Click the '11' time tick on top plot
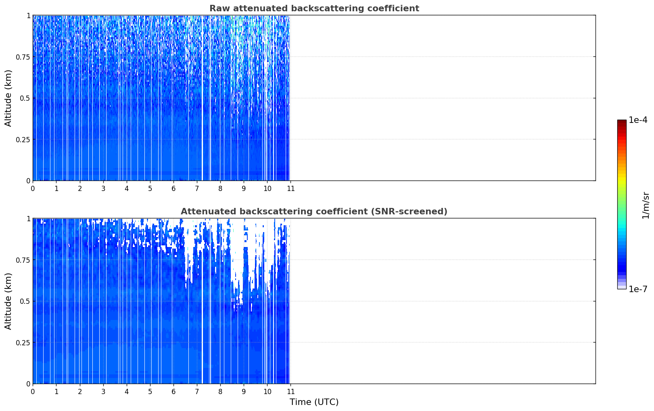Viewport: 654px width, 411px height. [x=290, y=189]
